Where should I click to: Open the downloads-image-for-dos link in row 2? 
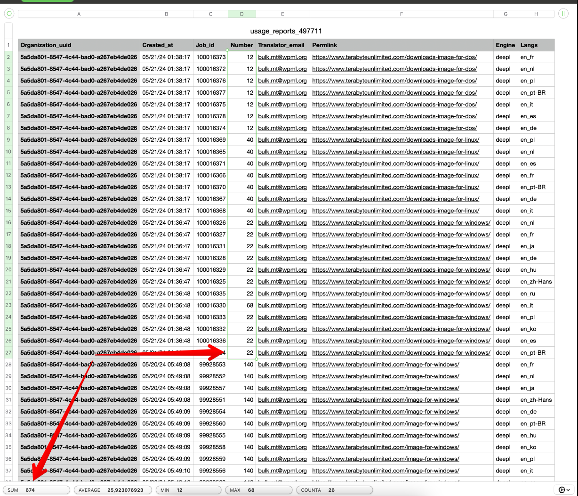pyautogui.click(x=394, y=57)
